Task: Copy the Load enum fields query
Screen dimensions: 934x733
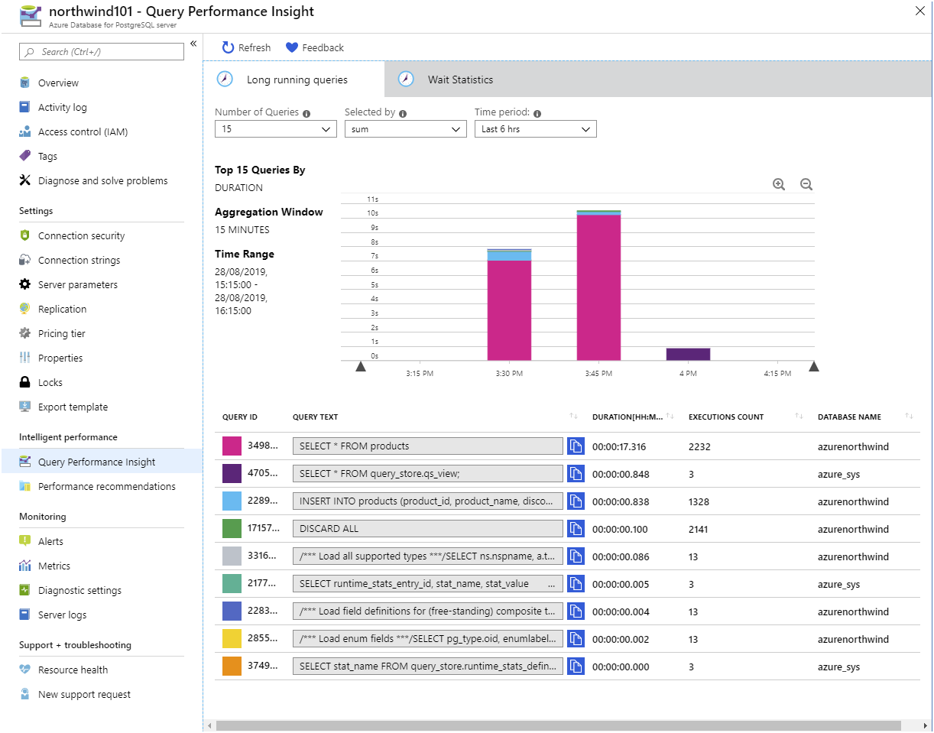Action: (576, 639)
